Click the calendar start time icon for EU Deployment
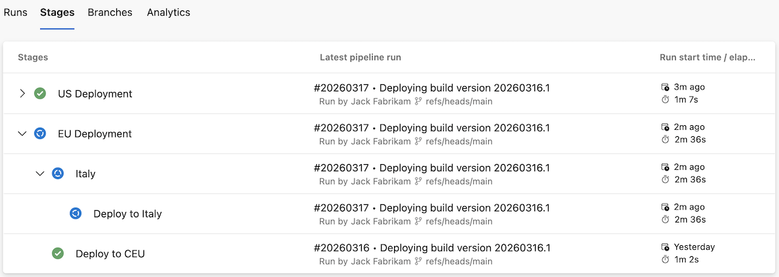This screenshot has width=779, height=277. tap(665, 127)
